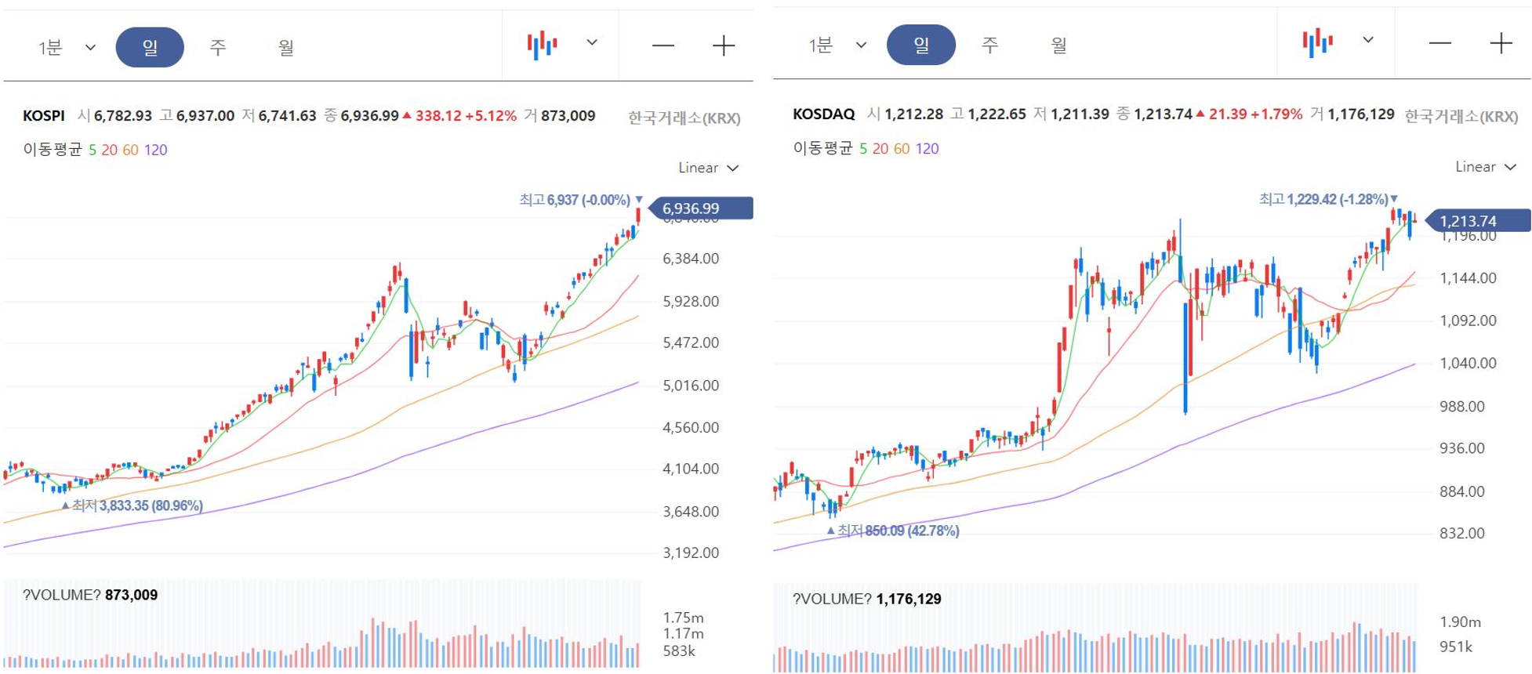
Task: Click the candlestick chart type icon on KOSDAQ chart
Action: [1317, 42]
